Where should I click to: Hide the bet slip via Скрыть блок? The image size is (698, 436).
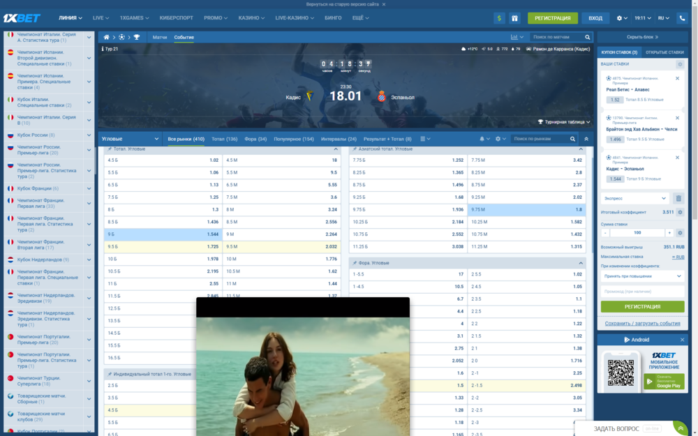(x=642, y=37)
